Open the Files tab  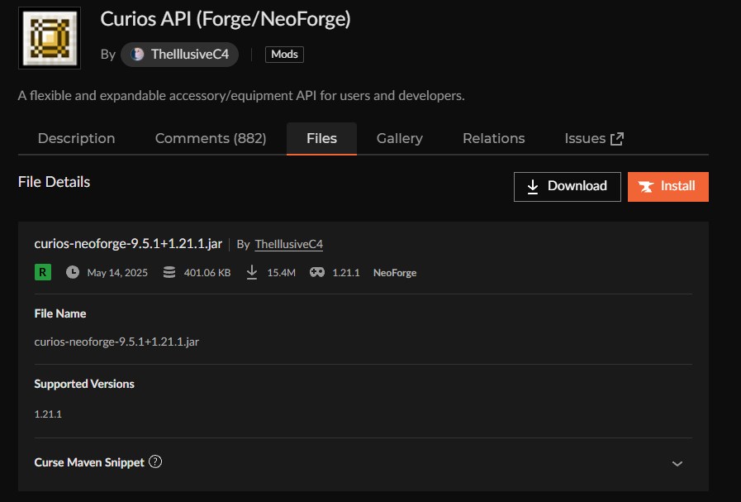[x=321, y=138]
